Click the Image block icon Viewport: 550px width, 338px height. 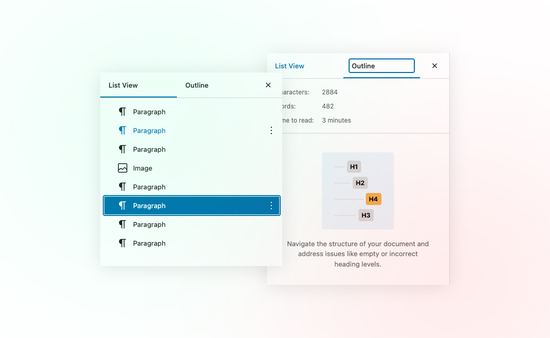tap(122, 168)
